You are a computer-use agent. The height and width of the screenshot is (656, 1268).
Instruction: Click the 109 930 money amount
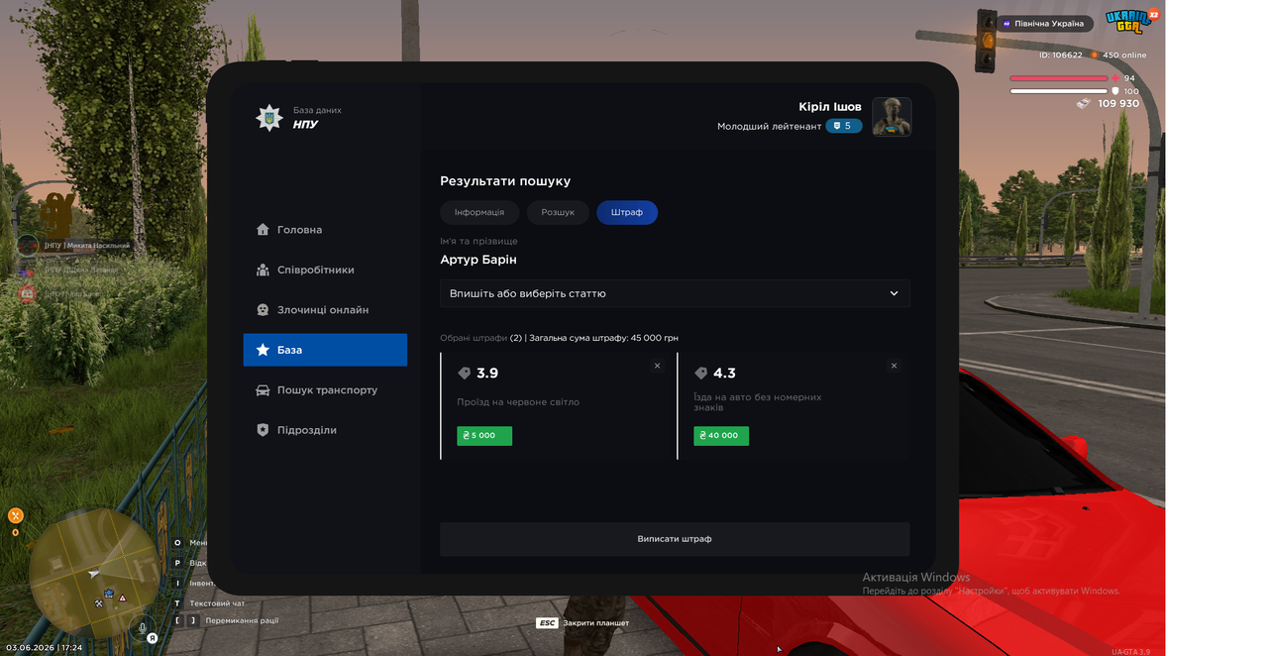click(1118, 103)
